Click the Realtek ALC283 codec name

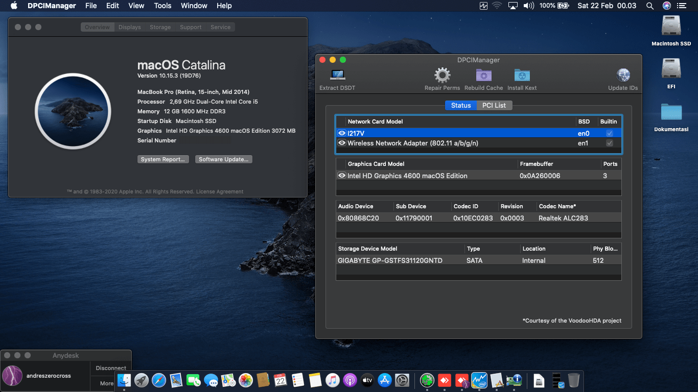click(x=563, y=218)
